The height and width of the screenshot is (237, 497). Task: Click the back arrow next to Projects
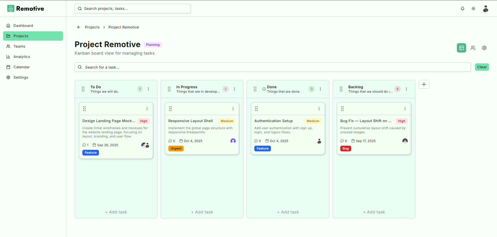click(79, 27)
